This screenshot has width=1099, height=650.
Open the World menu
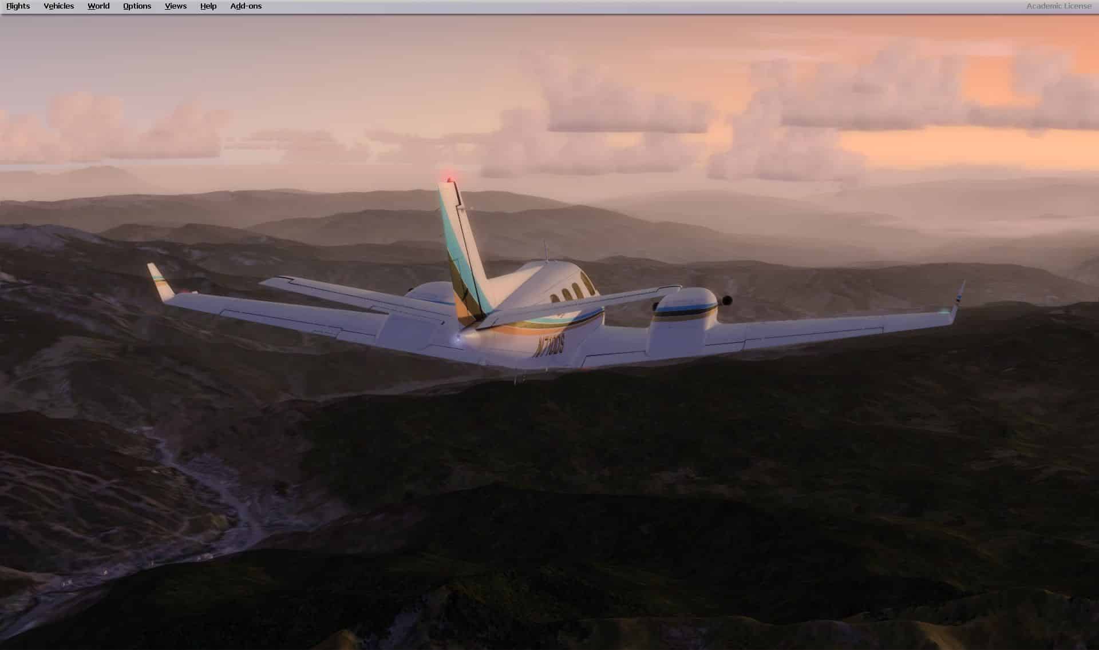(98, 6)
